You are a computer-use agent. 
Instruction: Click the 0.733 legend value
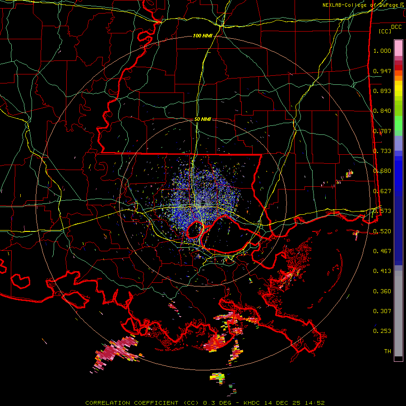click(382, 151)
